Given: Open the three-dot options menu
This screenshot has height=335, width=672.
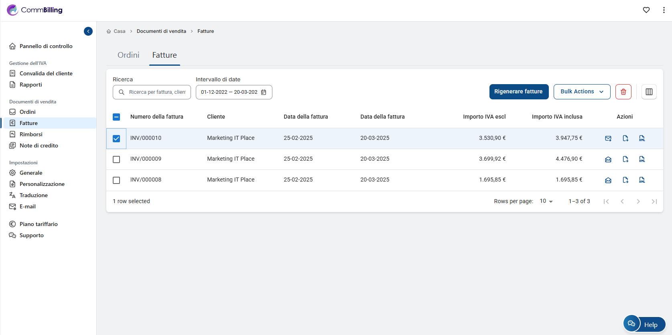Looking at the screenshot, I should tap(664, 10).
